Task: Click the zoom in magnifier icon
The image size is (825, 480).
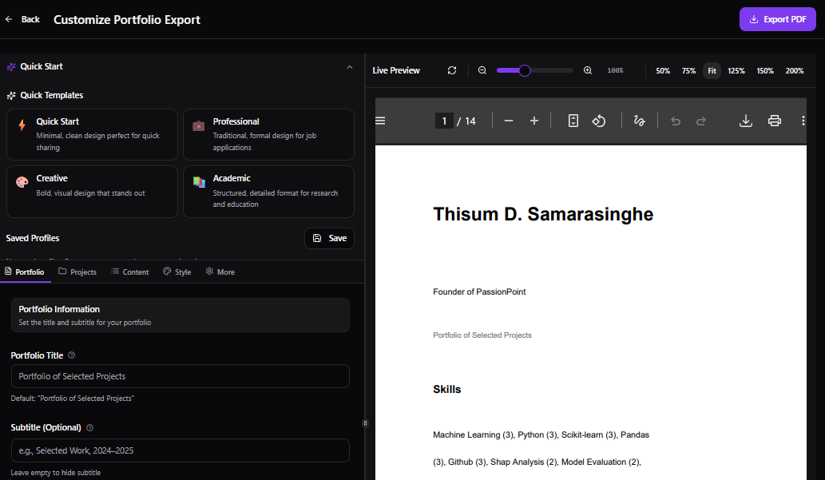Action: [588, 70]
